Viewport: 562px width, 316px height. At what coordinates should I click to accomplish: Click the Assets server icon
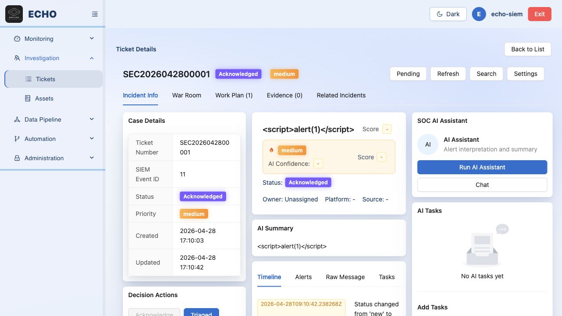pos(28,98)
